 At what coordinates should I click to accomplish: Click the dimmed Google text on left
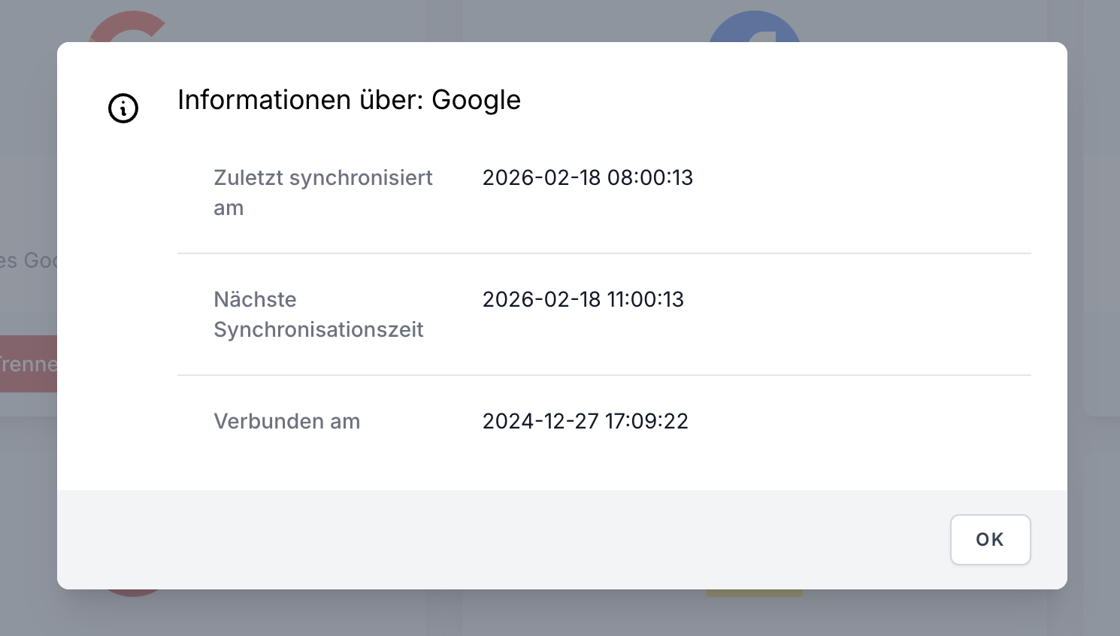click(29, 261)
